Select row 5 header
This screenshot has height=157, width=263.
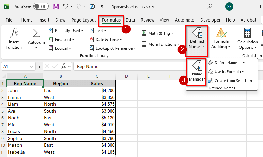tap(3, 111)
